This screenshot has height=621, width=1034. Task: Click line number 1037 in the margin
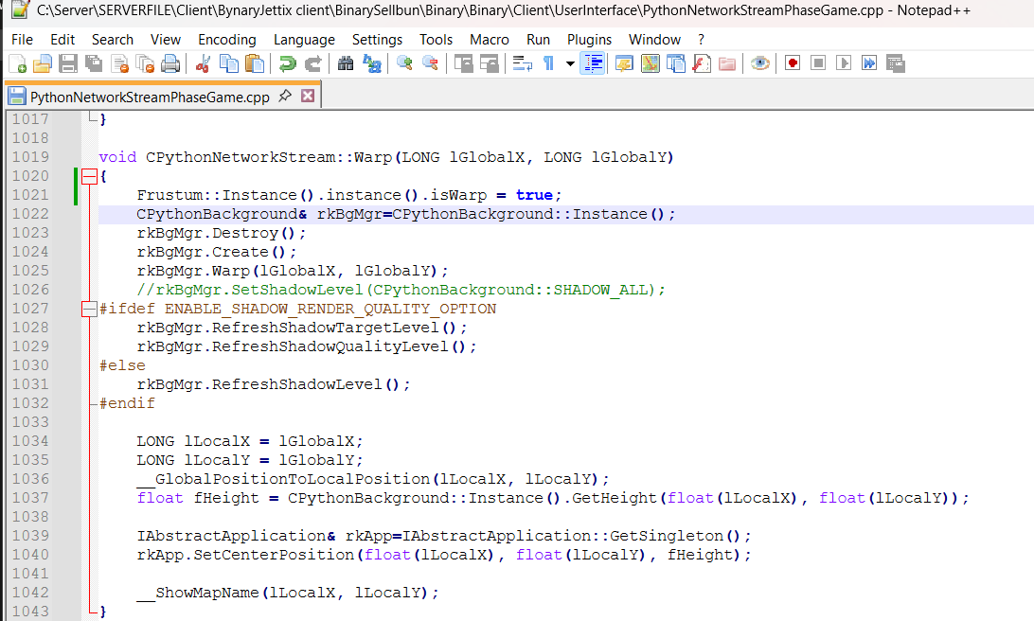pyautogui.click(x=30, y=498)
